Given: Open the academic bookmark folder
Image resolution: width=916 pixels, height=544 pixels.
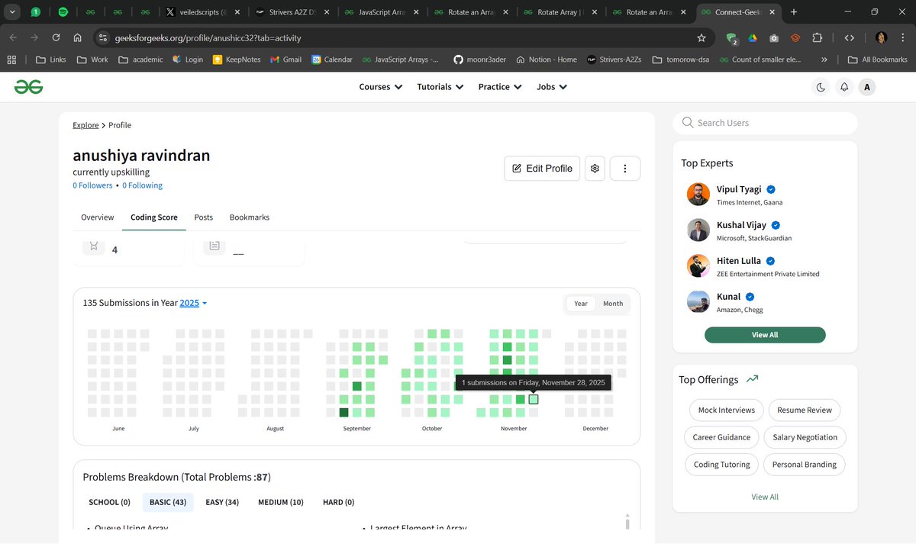Looking at the screenshot, I should (140, 60).
